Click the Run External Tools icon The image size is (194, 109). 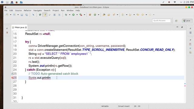coord(81,15)
